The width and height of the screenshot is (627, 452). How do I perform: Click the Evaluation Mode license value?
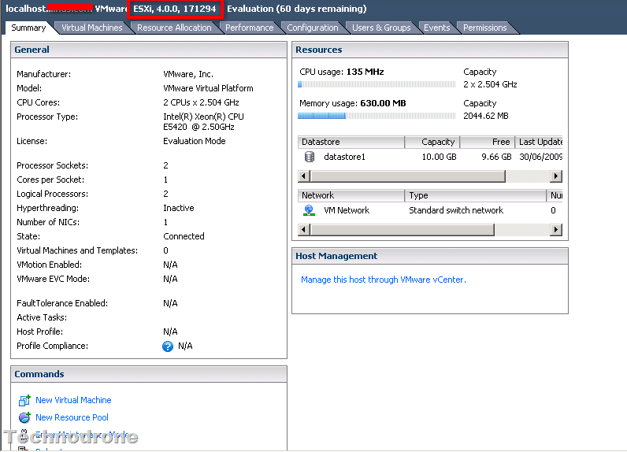coord(195,141)
